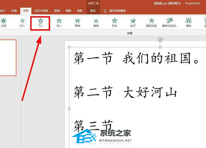The height and width of the screenshot is (148, 206).
Task: Apply the 出现 (Appear) animation effect
Action: pyautogui.click(x=4, y=23)
